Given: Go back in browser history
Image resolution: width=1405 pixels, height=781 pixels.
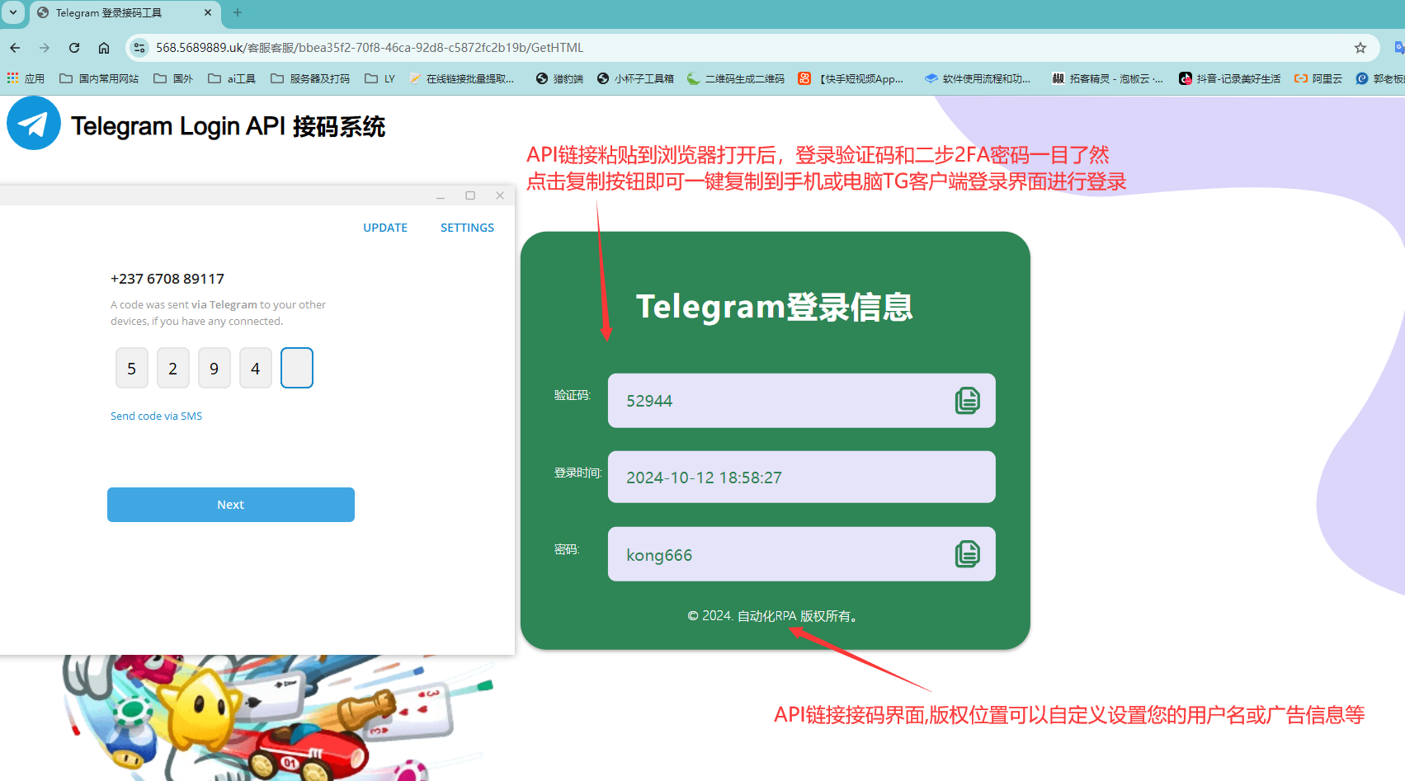Looking at the screenshot, I should pos(15,48).
